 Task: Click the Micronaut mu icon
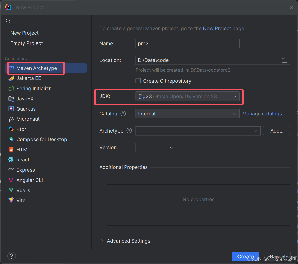(x=11, y=119)
